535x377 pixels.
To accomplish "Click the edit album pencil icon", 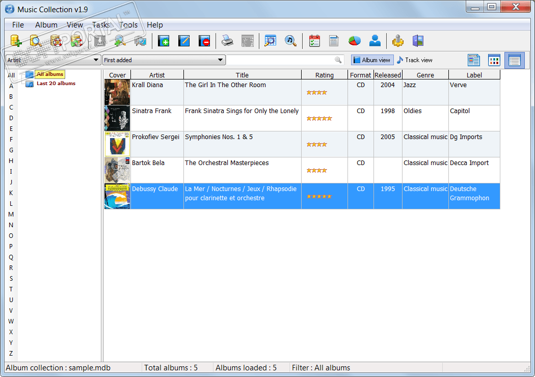I will pos(184,41).
